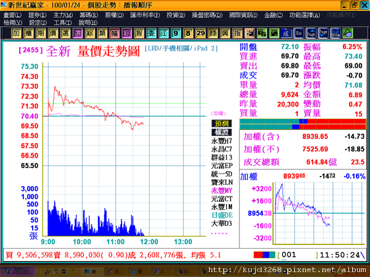Select warrant 大華D3 in the list
This screenshot has height=277, width=370.
coord(221,223)
